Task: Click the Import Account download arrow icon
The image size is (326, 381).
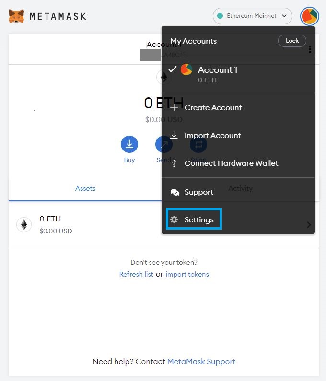Action: (x=174, y=135)
